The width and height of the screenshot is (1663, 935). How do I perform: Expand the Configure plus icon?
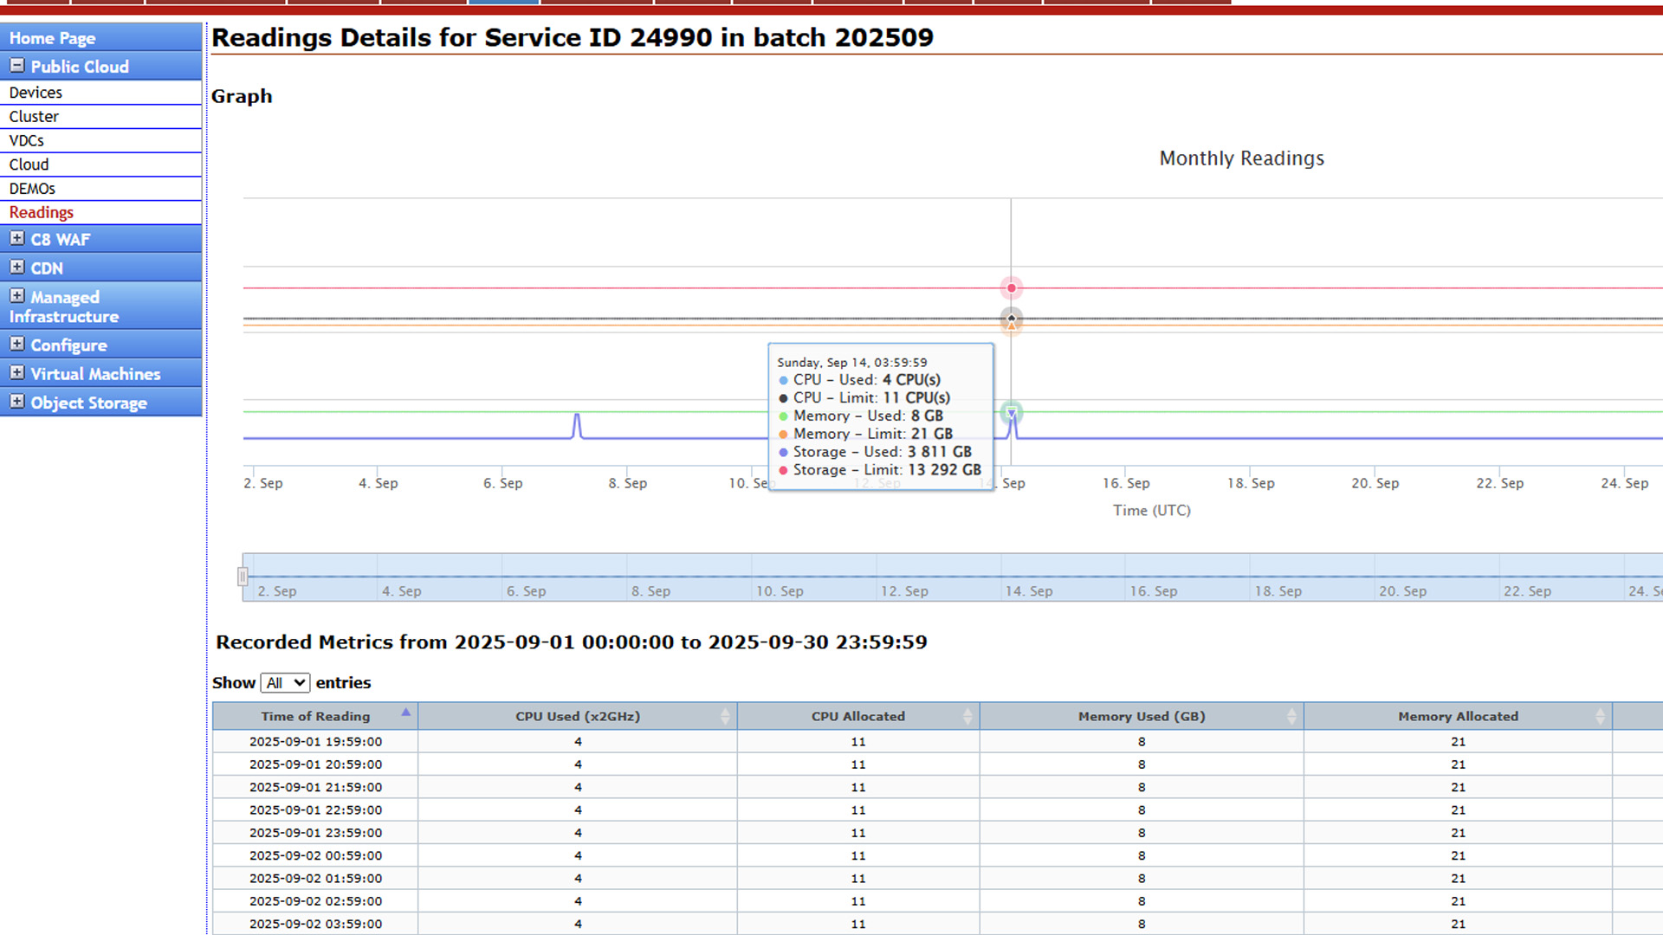click(16, 344)
